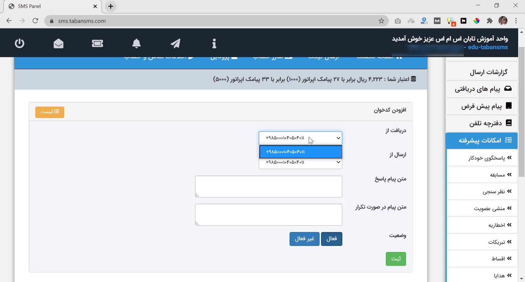
Task: Select پاسخگوی خودکار in the submenu
Action: [x=482, y=158]
